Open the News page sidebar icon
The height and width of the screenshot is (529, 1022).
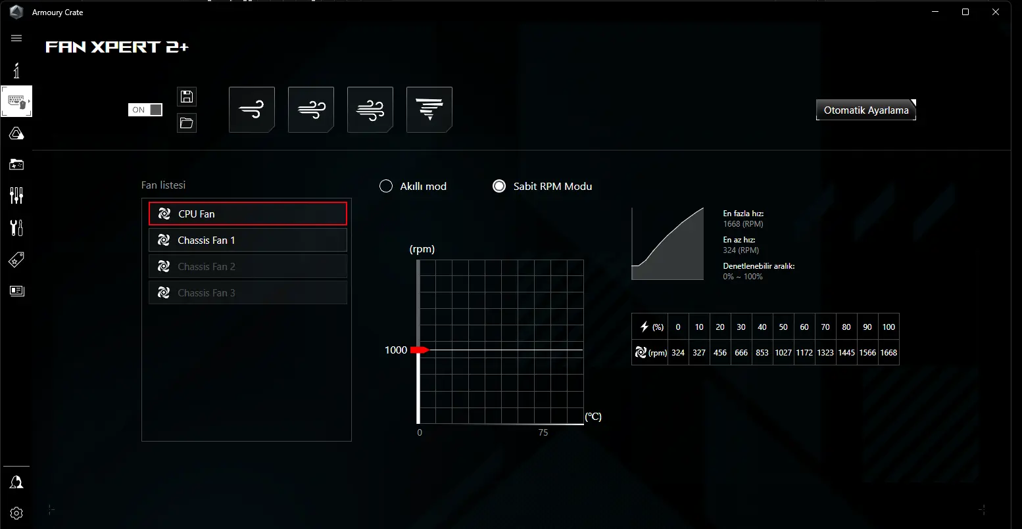pos(16,290)
